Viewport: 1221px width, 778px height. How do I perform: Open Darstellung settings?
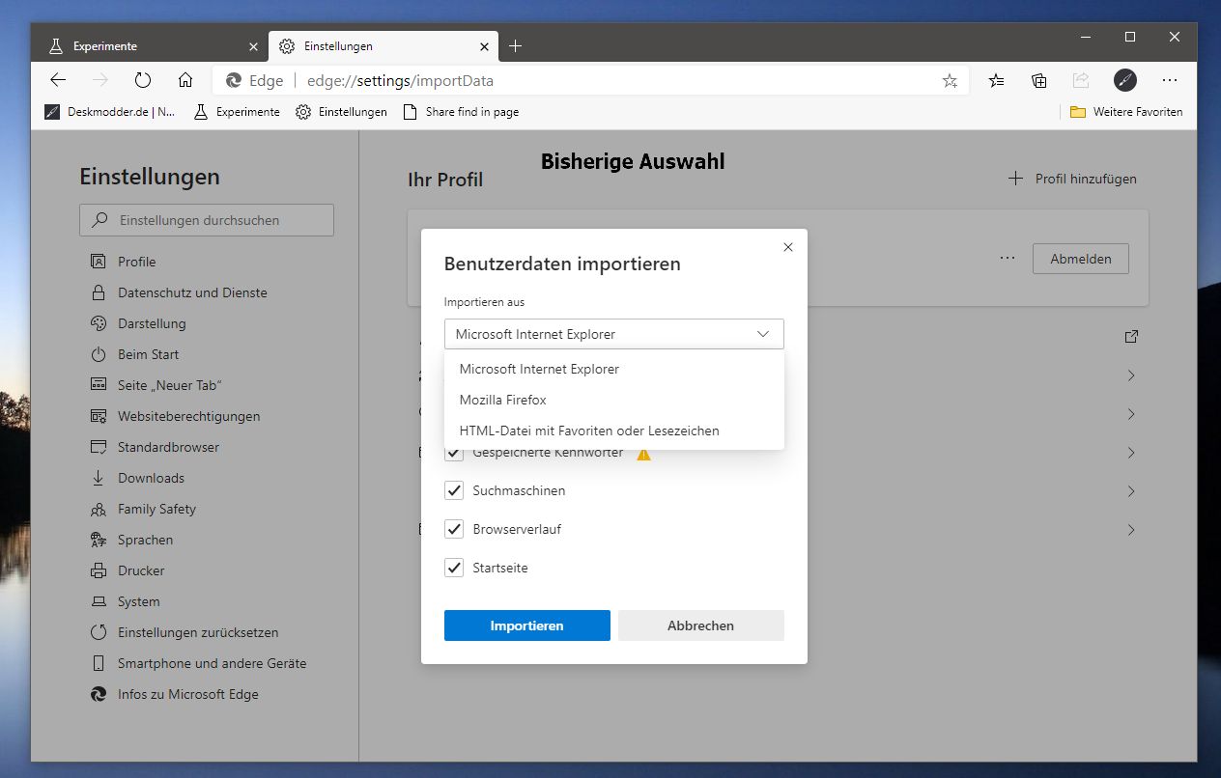151,323
